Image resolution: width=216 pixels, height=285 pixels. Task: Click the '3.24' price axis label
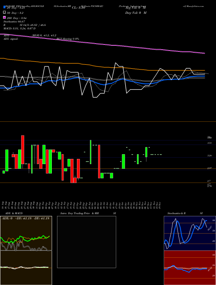(210, 155)
